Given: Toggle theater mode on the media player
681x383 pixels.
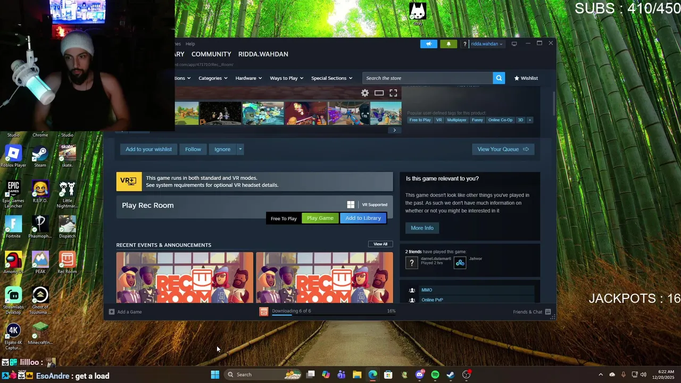Looking at the screenshot, I should click(x=379, y=93).
